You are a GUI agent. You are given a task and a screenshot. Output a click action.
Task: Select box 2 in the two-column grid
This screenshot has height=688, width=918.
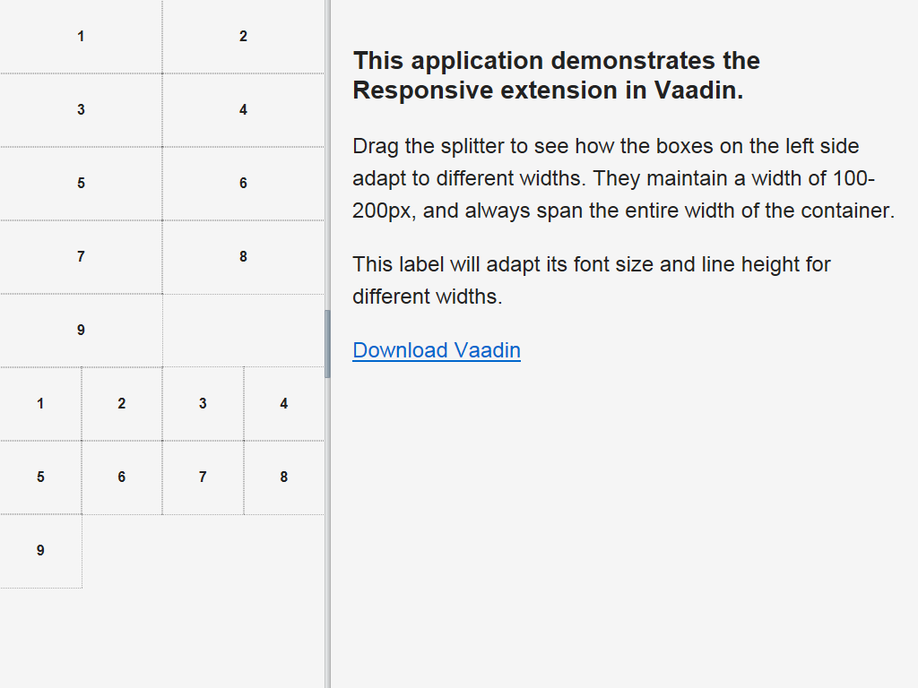click(244, 37)
